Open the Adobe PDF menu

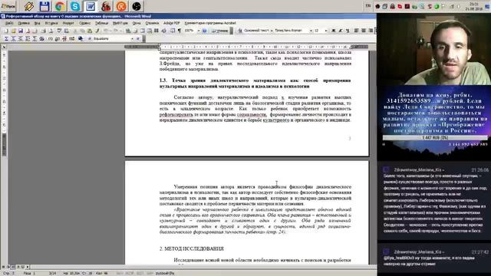(172, 23)
